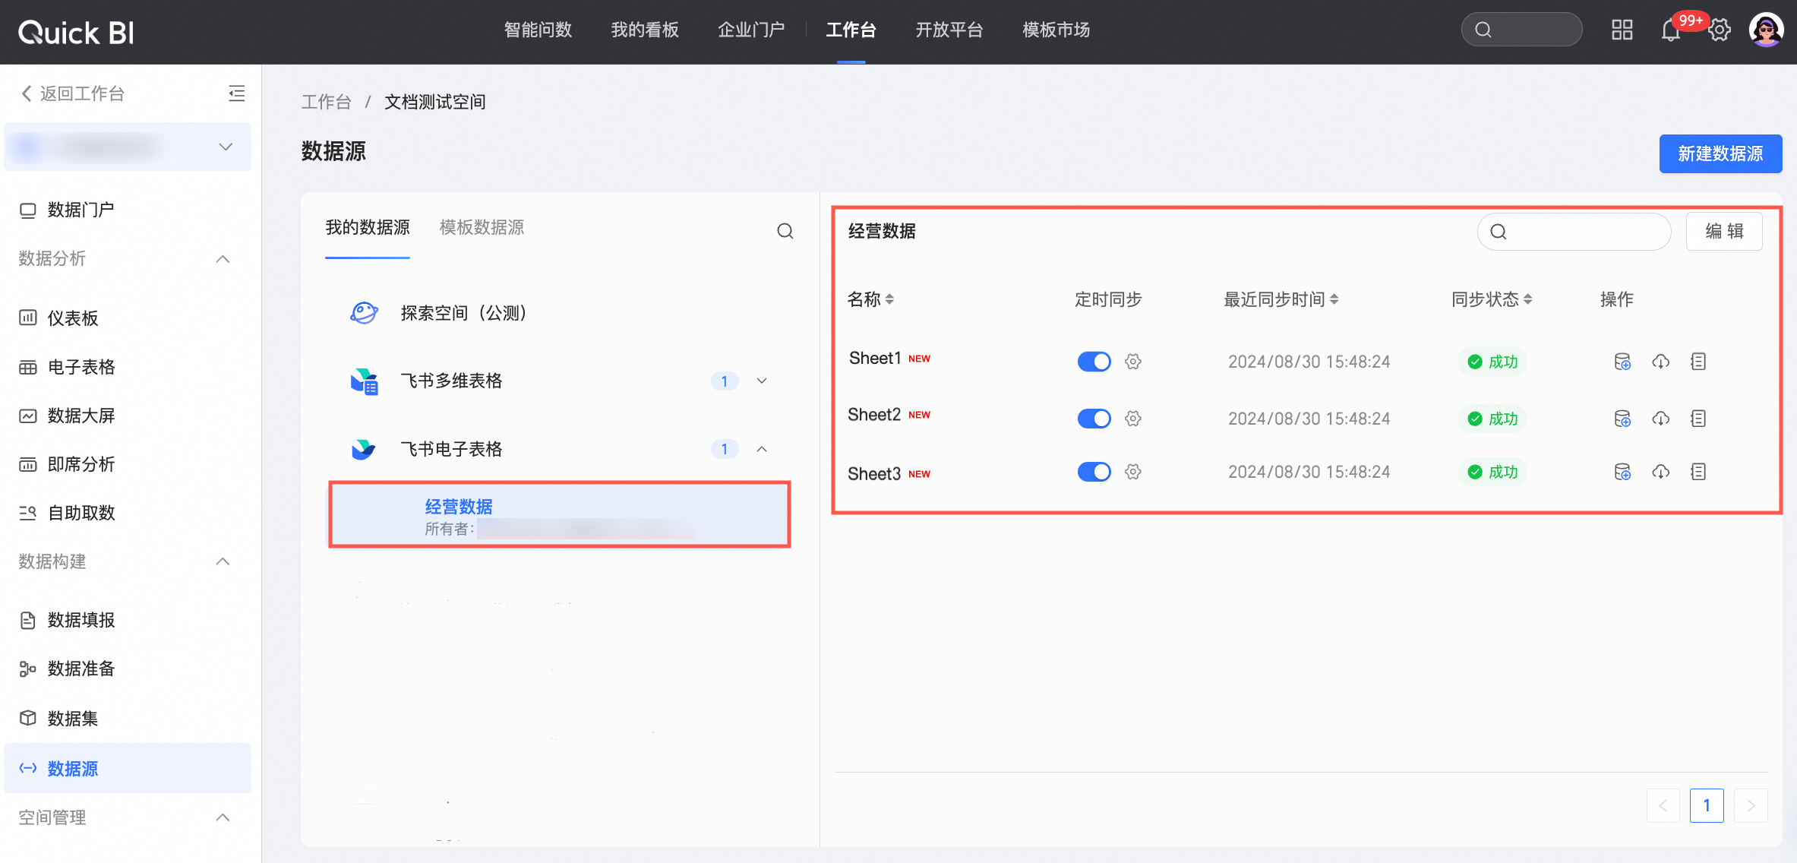Open sync settings gear for Sheet1
The height and width of the screenshot is (863, 1797).
click(1133, 362)
